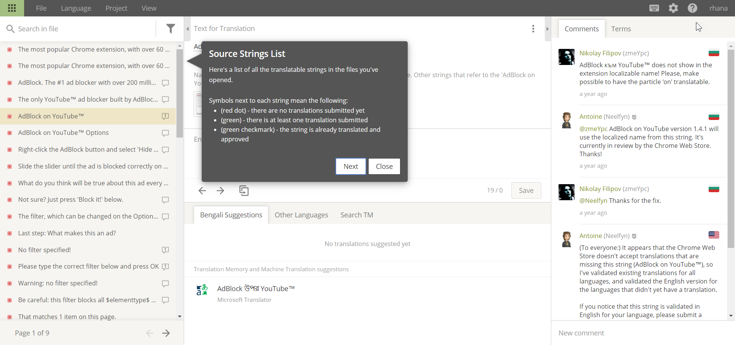This screenshot has height=345, width=735.
Task: Open the Language menu
Action: [x=76, y=8]
